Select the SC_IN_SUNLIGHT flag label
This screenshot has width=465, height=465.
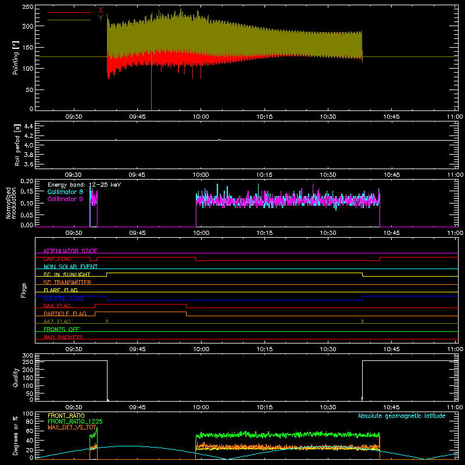point(67,274)
